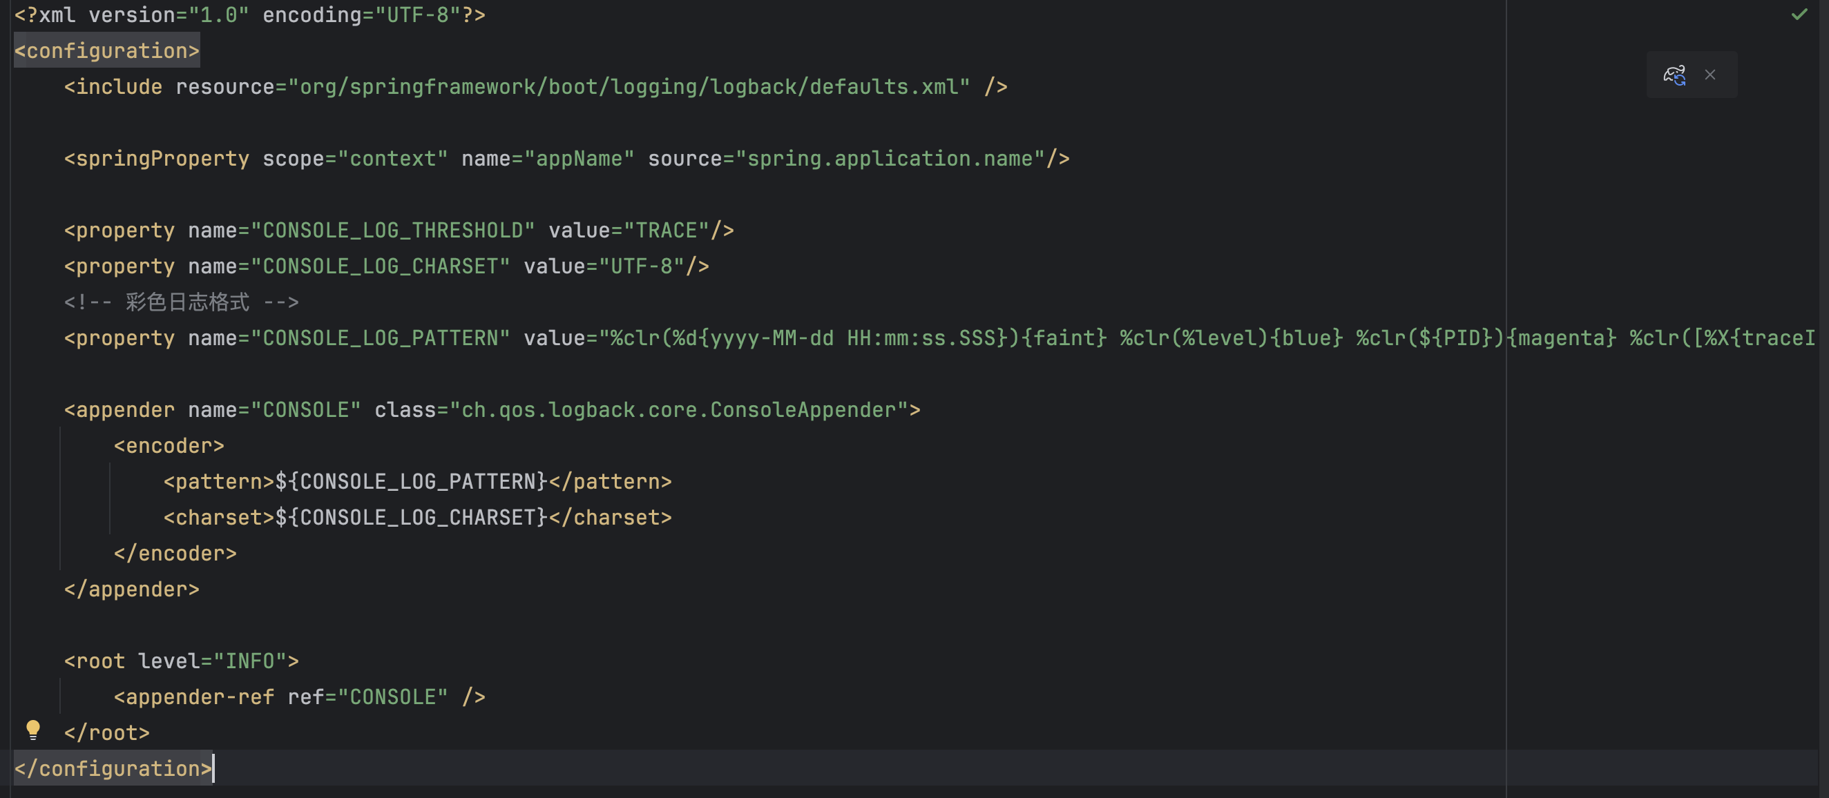1829x798 pixels.
Task: Click the Maven reload changes icon
Action: 1674,75
